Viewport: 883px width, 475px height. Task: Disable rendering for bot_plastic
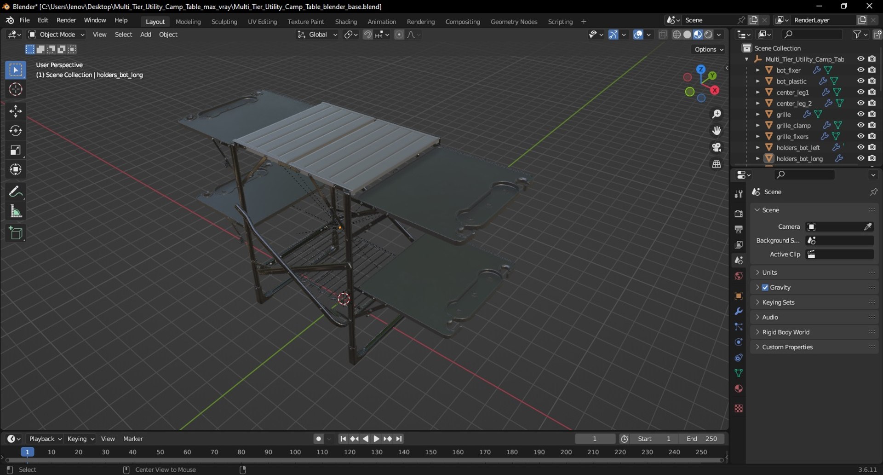pos(872,81)
